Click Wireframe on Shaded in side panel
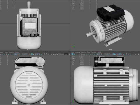This screenshot has width=140, height=105. [x=118, y=54]
